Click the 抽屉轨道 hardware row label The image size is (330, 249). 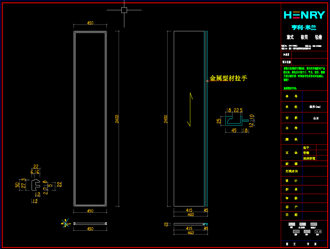309,158
